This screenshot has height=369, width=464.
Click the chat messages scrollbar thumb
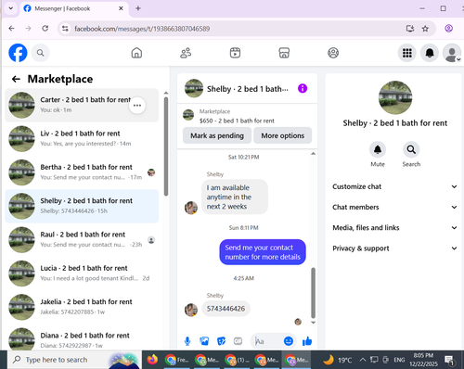coord(313,293)
